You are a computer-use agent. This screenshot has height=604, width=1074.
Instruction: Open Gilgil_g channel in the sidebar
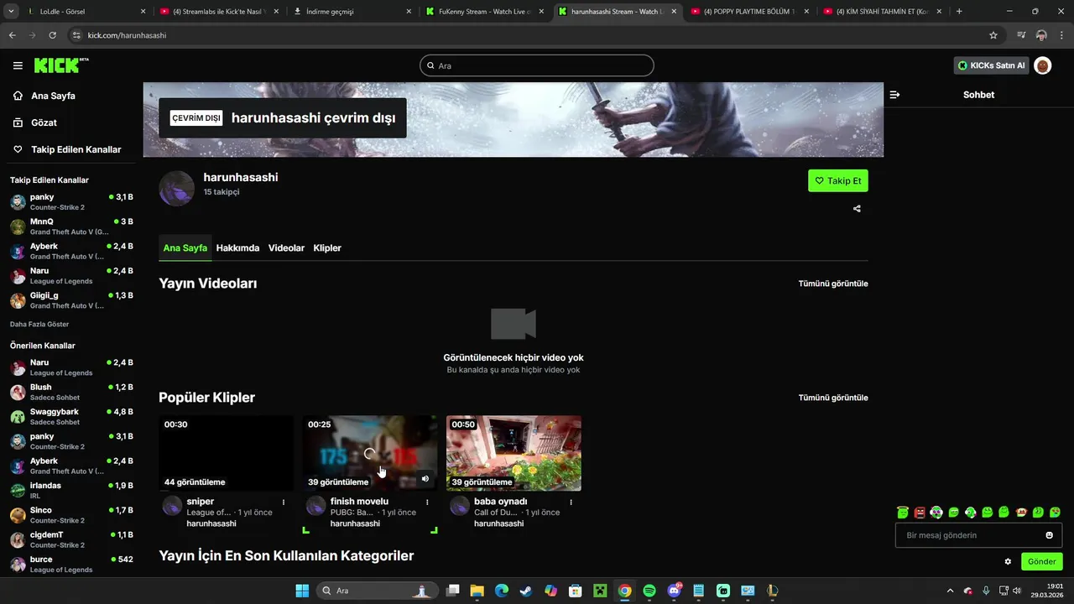point(71,300)
